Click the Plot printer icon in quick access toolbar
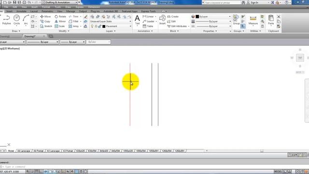Image resolution: width=309 pixels, height=174 pixels. [x=24, y=2]
